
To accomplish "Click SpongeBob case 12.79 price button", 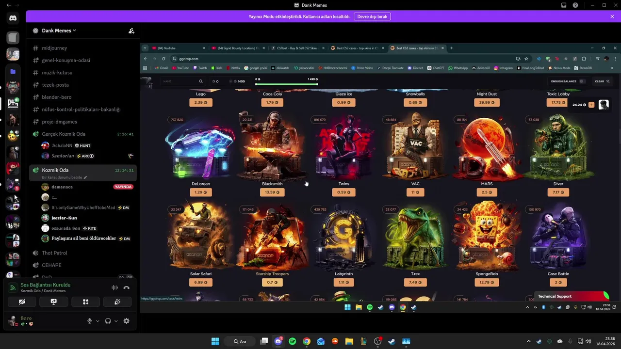I will (x=487, y=282).
